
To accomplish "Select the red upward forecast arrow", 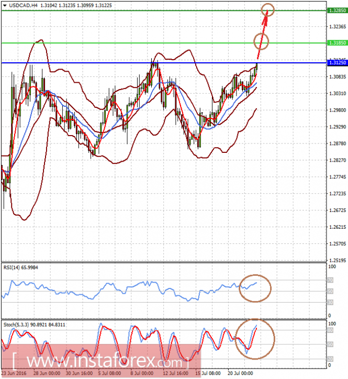I will click(x=262, y=35).
